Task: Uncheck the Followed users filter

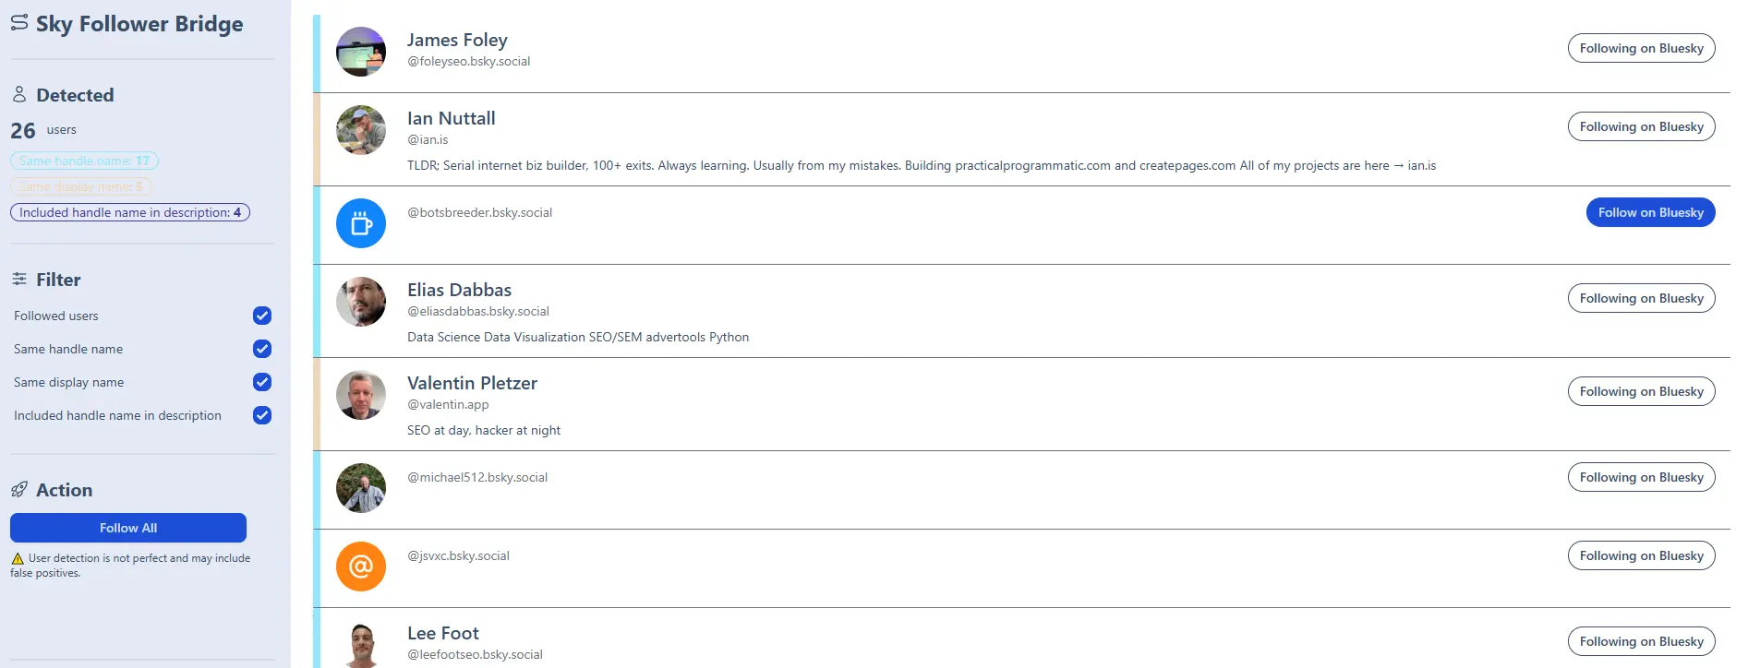Action: [x=262, y=316]
